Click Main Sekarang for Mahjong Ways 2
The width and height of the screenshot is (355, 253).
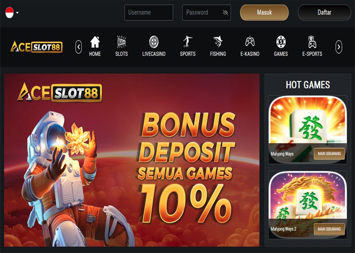point(329,229)
